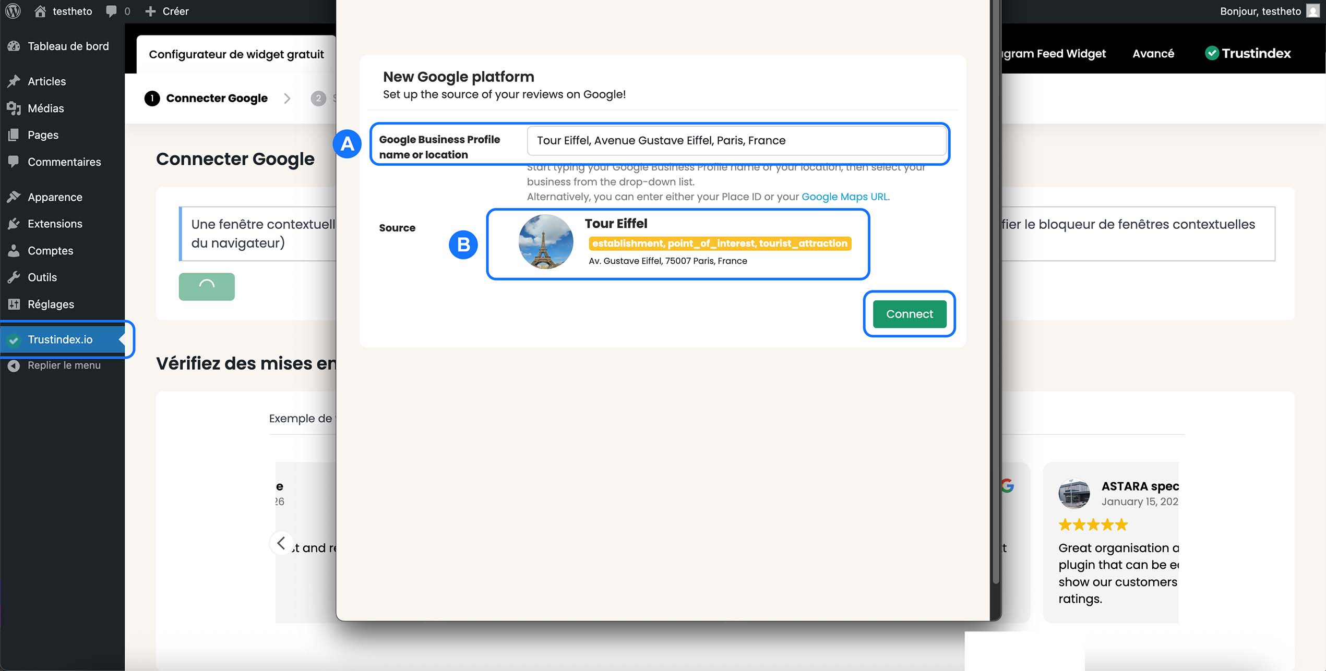Click the previous arrow on the reviews carousel
This screenshot has height=671, width=1326.
[x=281, y=543]
